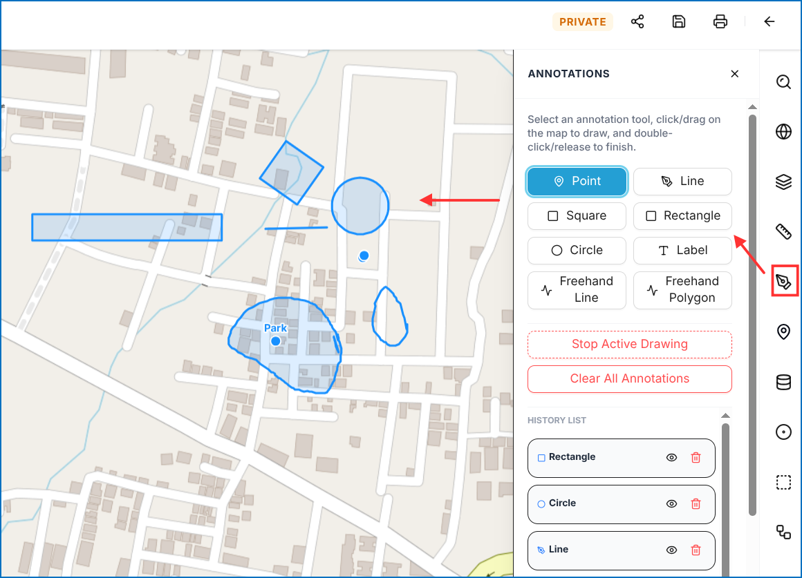Select the Line annotation tool
The width and height of the screenshot is (802, 578).
point(683,182)
